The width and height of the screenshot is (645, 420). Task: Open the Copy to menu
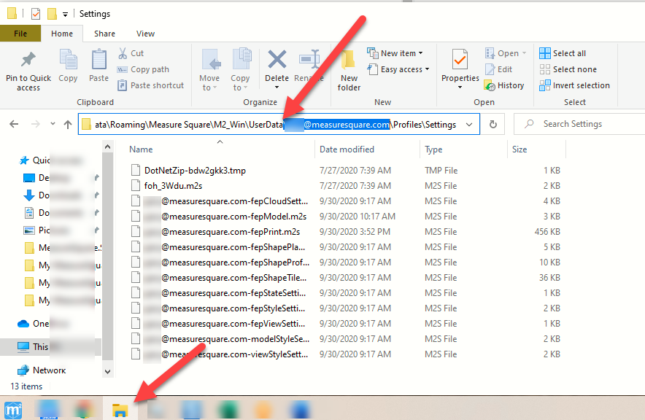240,69
